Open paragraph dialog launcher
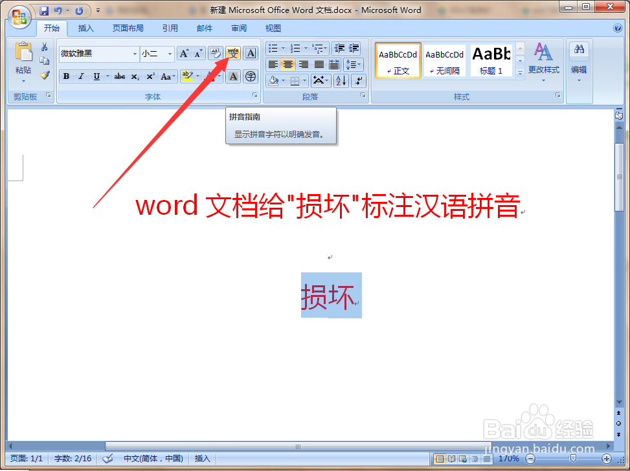Screen dimensions: 630x471 (363, 95)
